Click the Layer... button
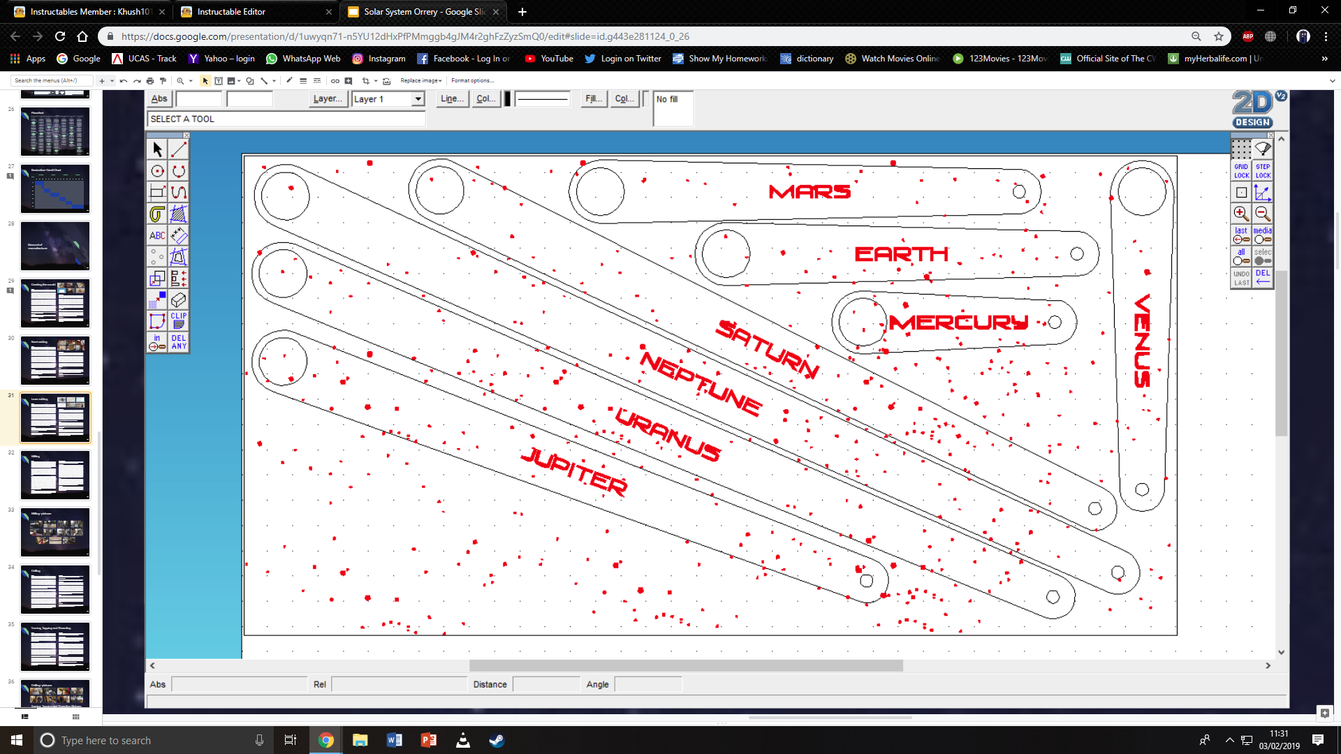The image size is (1341, 754). (328, 98)
